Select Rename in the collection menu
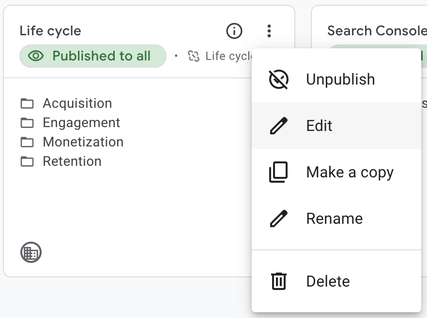The width and height of the screenshot is (427, 318). pyautogui.click(x=334, y=218)
